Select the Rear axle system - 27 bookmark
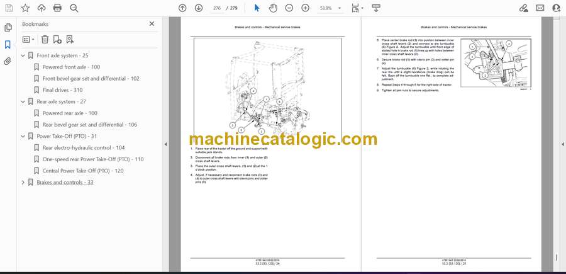 coord(62,101)
